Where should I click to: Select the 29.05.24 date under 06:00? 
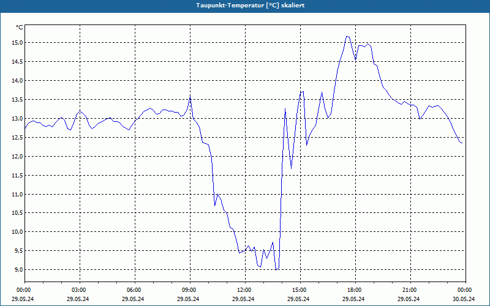[133, 299]
